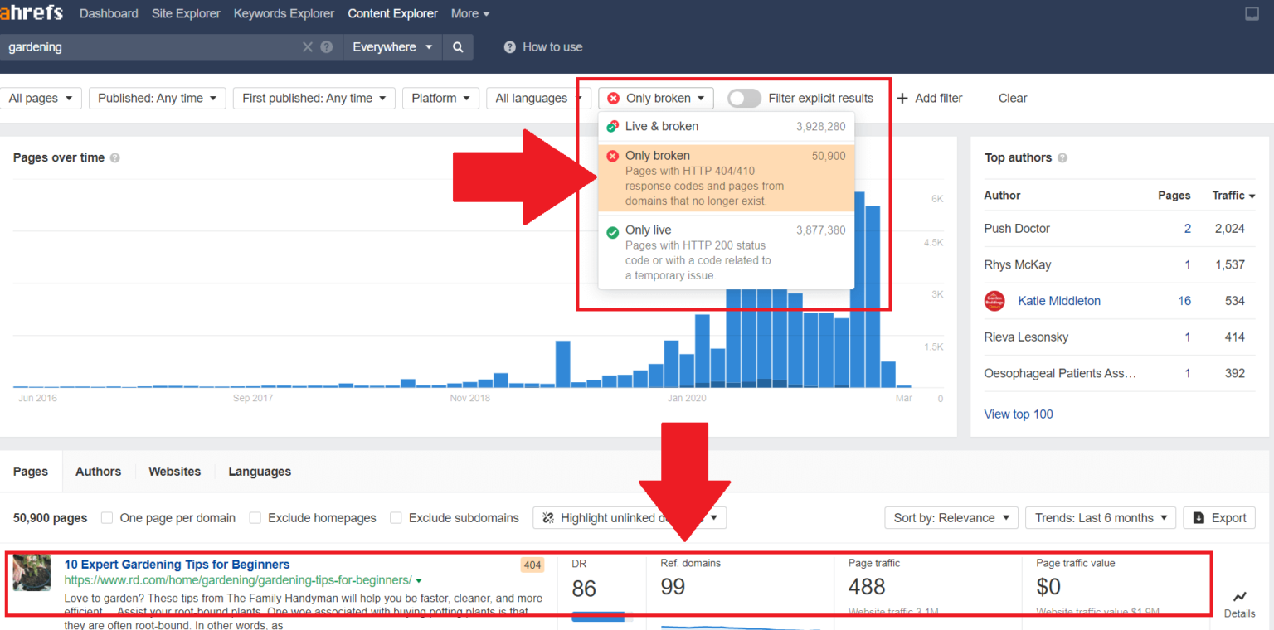
Task: Open View top 100 link
Action: click(x=1019, y=414)
